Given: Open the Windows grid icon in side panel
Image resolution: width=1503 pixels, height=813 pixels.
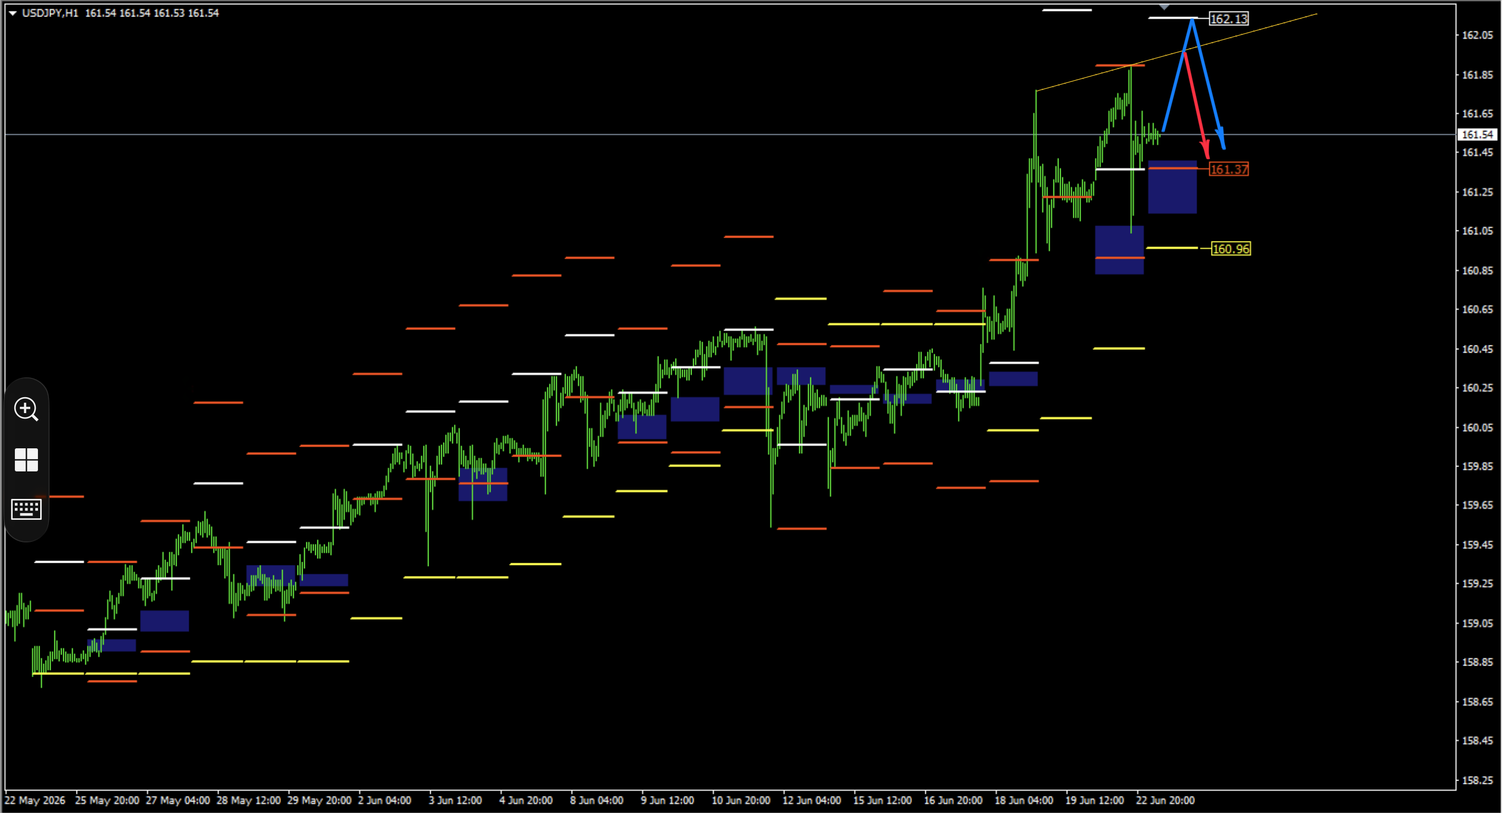Looking at the screenshot, I should [26, 460].
